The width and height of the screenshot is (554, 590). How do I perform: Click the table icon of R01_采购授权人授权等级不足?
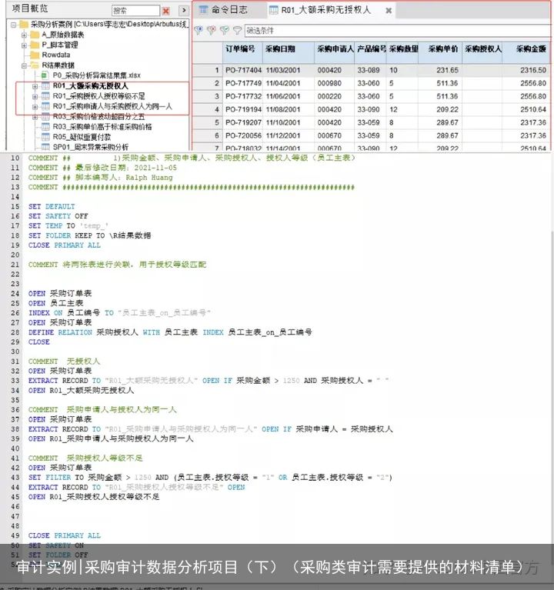click(x=45, y=96)
